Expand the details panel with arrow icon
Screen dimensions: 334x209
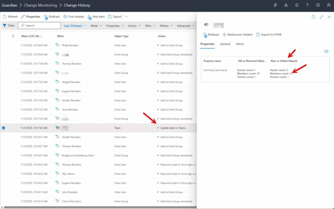point(321,17)
